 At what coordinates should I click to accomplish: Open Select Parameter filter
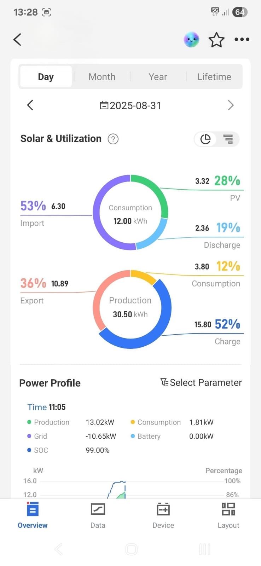click(201, 383)
